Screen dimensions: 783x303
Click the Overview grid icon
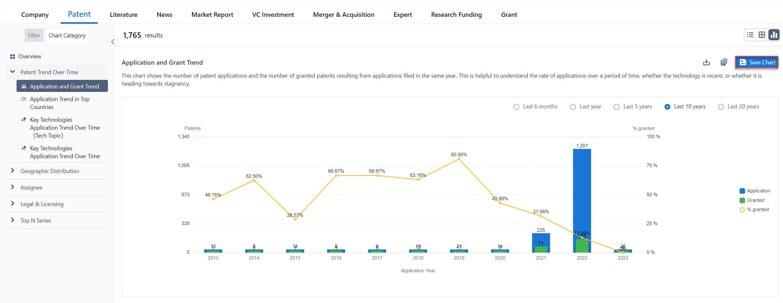tap(12, 56)
